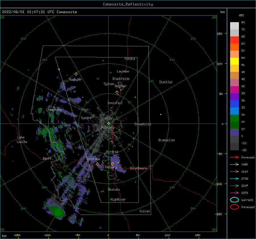Click the 39 dBZ magenta color swatch
The height and width of the screenshot is (239, 256).
pos(234,90)
